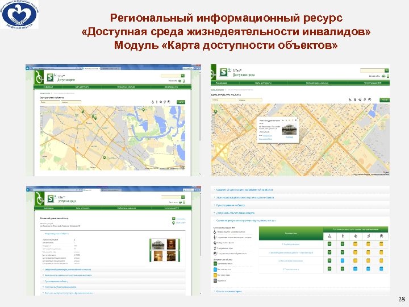Click wheelchair column header icon in accessibility table

[329, 236]
